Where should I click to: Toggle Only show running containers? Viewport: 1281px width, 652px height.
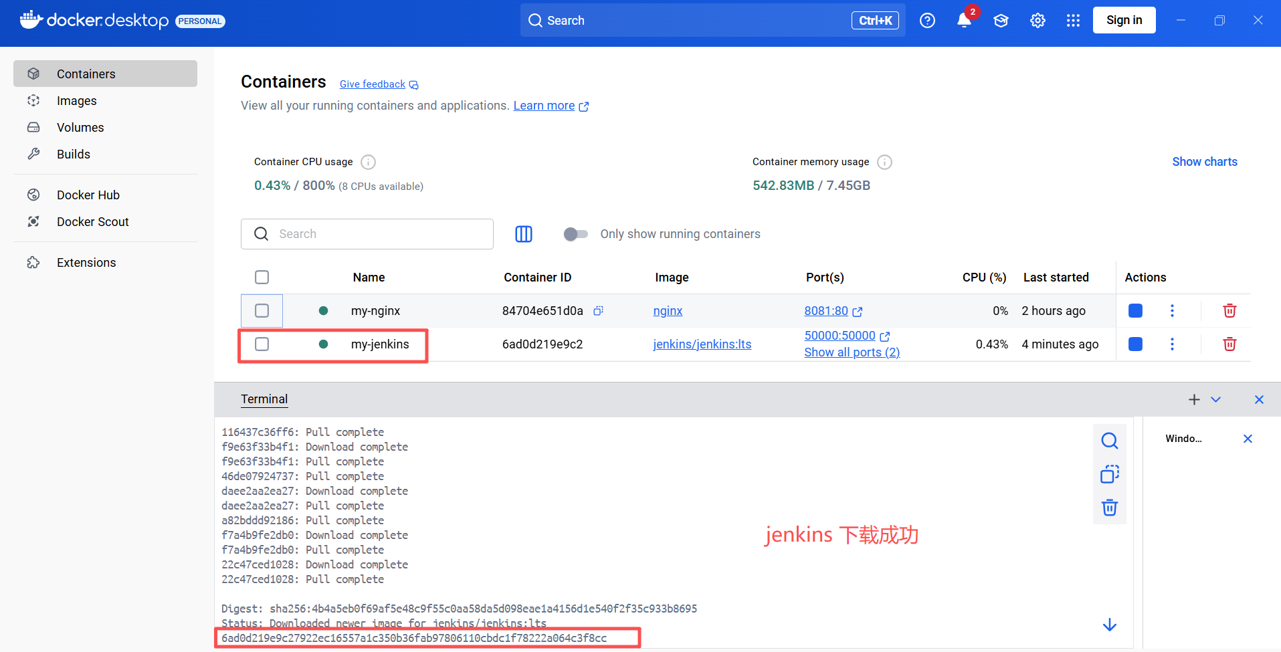click(576, 234)
